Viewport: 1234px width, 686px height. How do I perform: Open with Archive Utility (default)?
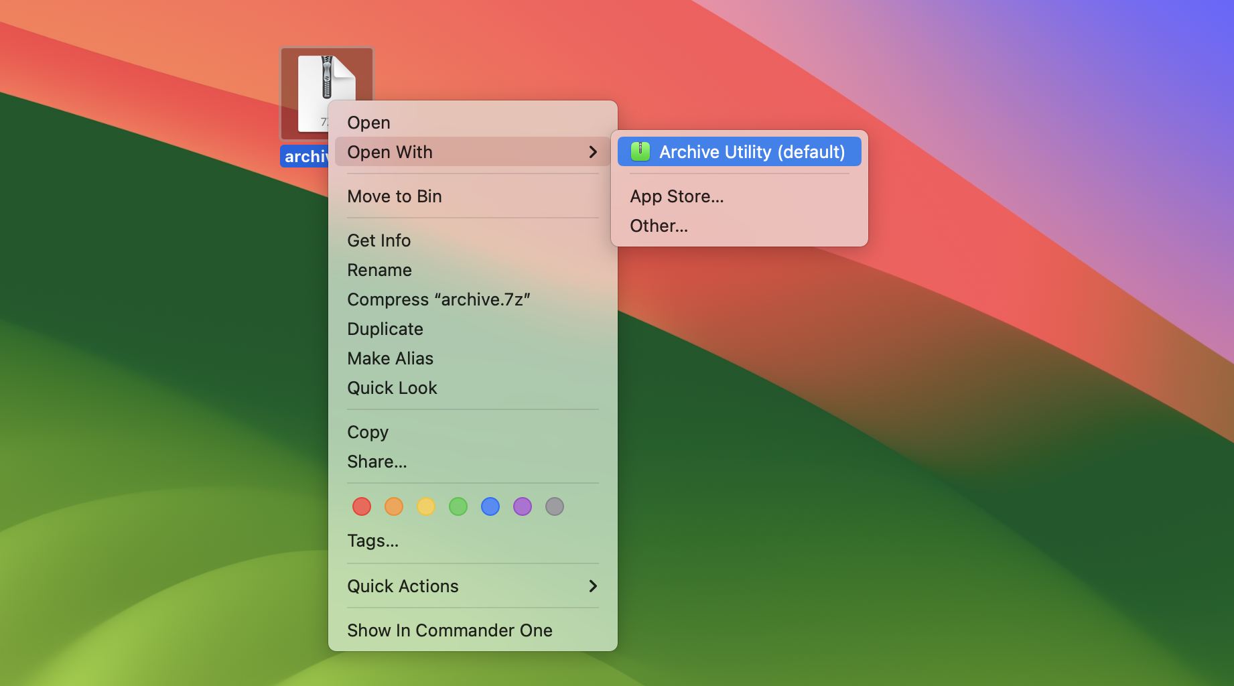click(739, 152)
